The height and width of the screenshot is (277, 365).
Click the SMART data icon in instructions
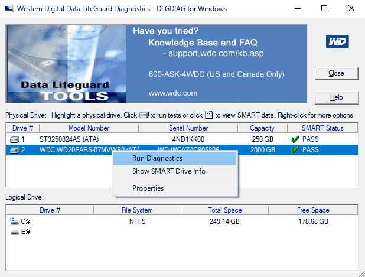tap(208, 115)
